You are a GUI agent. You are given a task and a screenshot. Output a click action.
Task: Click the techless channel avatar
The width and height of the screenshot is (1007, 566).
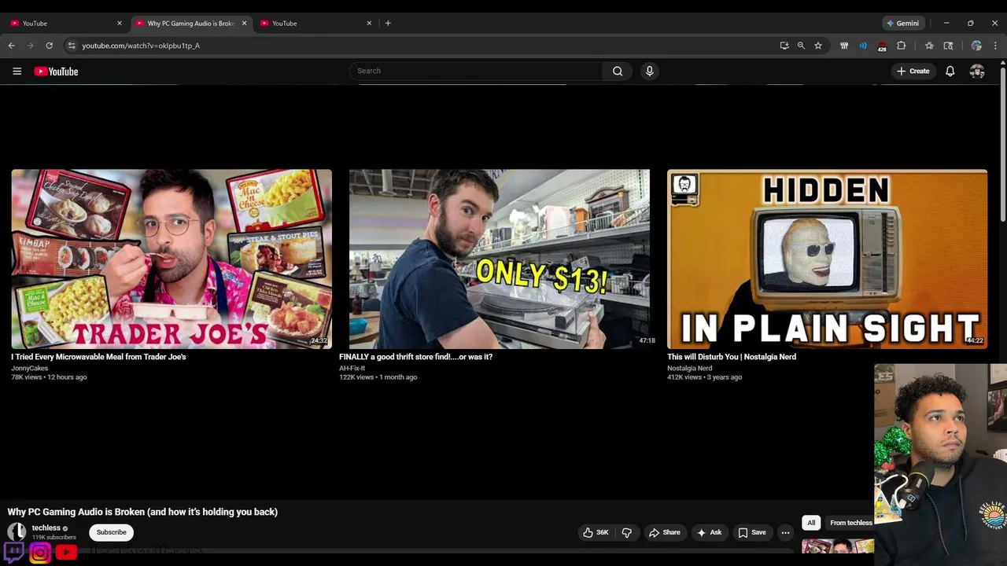pos(17,532)
